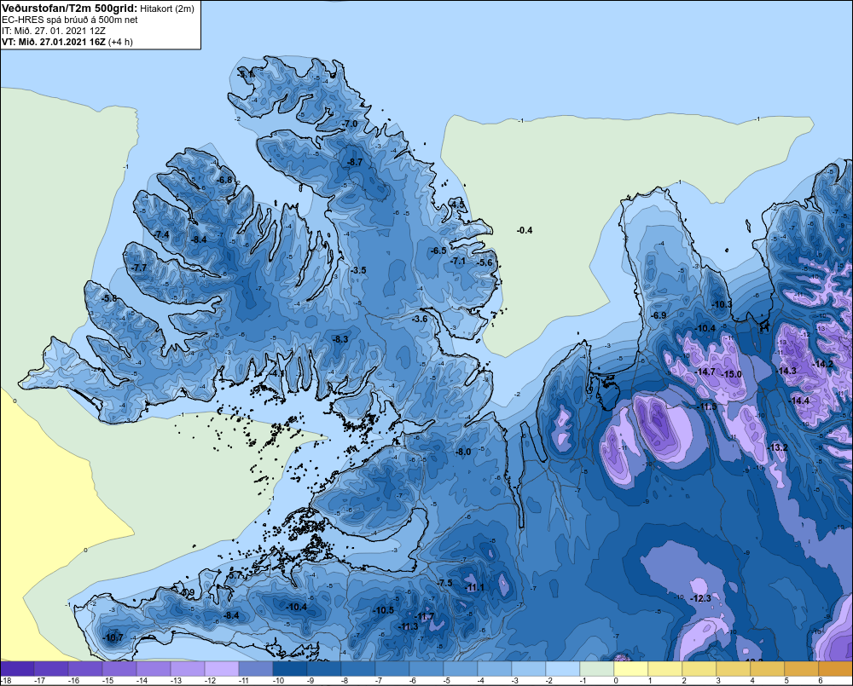Select the legend swatch between -15 and -14
Viewport: 853px width, 686px height.
point(119,669)
